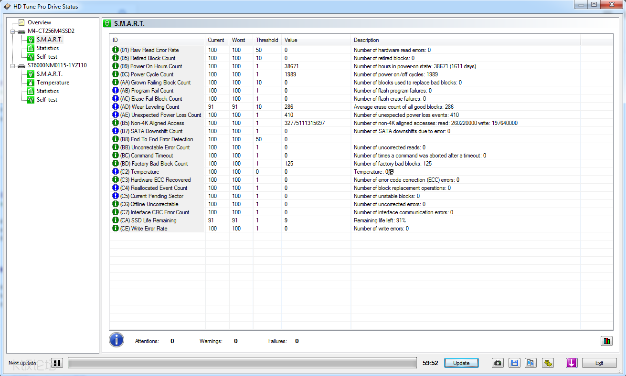Click the blue icon for (C2) Temperature row
This screenshot has width=626, height=376.
(x=115, y=171)
